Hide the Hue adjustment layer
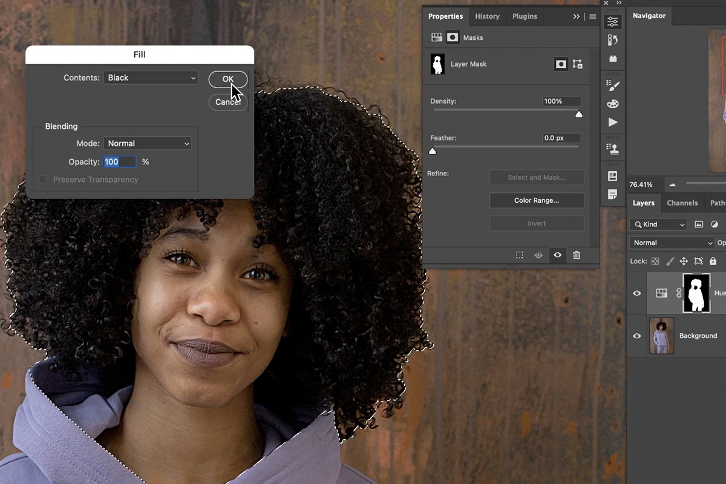Screen dimensions: 726x484 (x=636, y=293)
